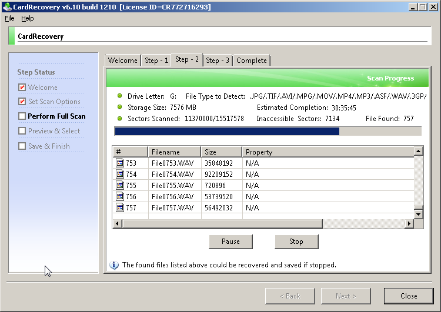Viewport: 441px width, 312px height.
Task: Click the file icon for row 756
Action: tap(120, 196)
